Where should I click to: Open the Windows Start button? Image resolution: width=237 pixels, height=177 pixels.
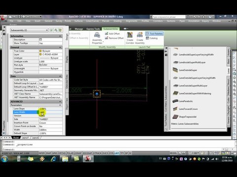[x=4, y=159]
